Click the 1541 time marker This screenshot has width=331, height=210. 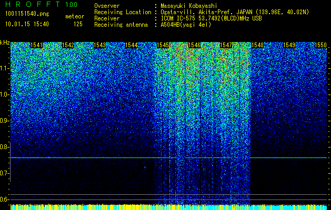click(36, 45)
